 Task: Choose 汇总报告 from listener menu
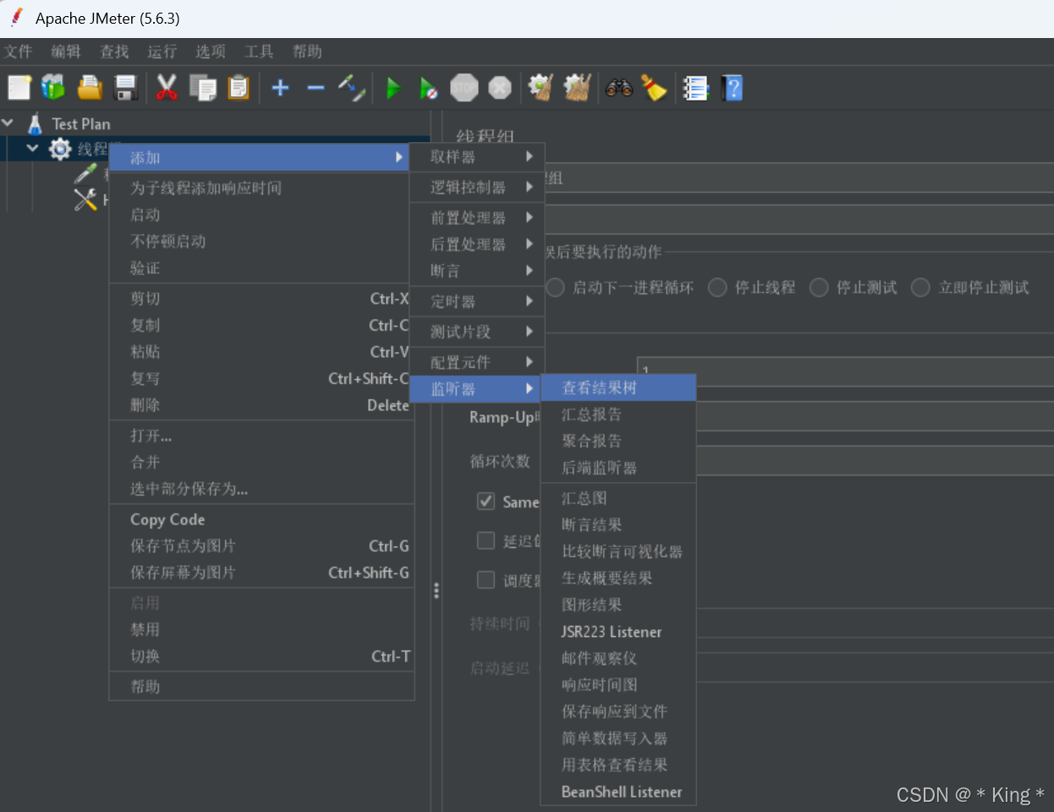tap(618, 414)
